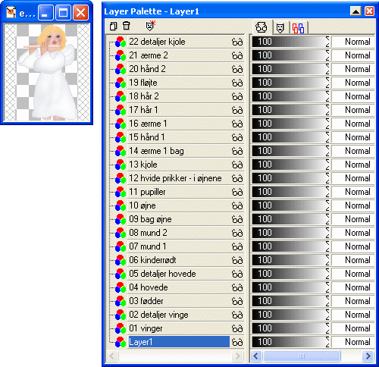Switch to the Appearance tab
The width and height of the screenshot is (379, 367).
pos(262,27)
